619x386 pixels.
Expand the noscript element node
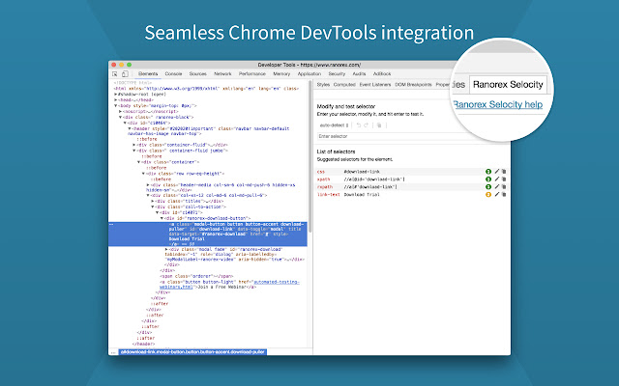point(122,111)
